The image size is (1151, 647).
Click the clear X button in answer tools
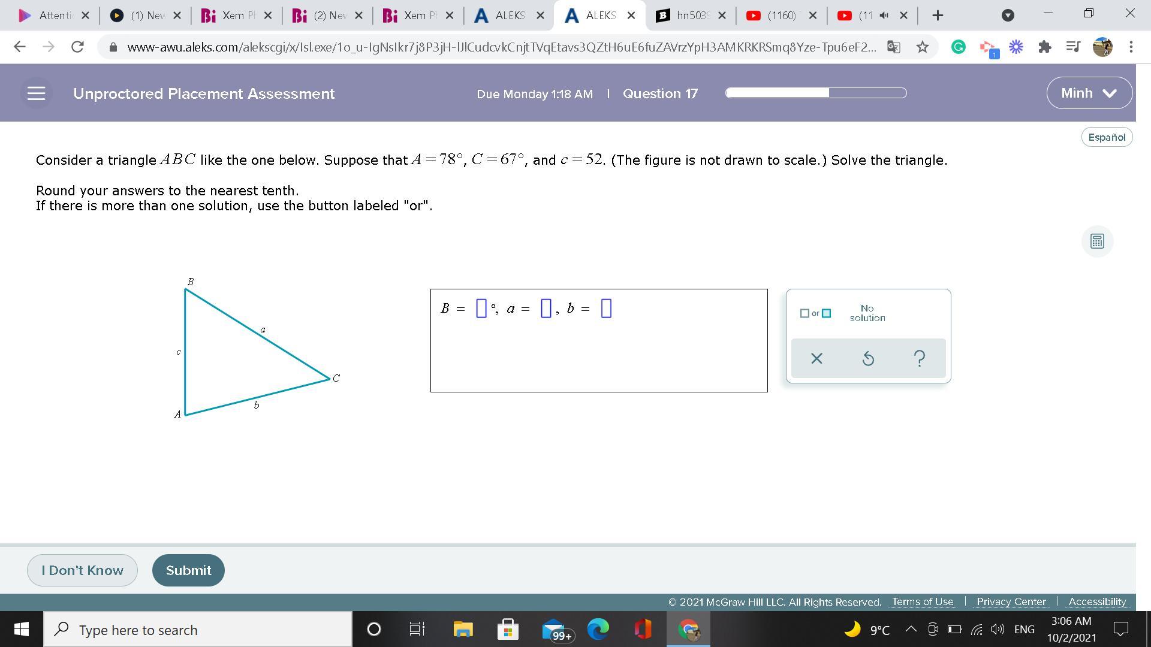point(816,358)
